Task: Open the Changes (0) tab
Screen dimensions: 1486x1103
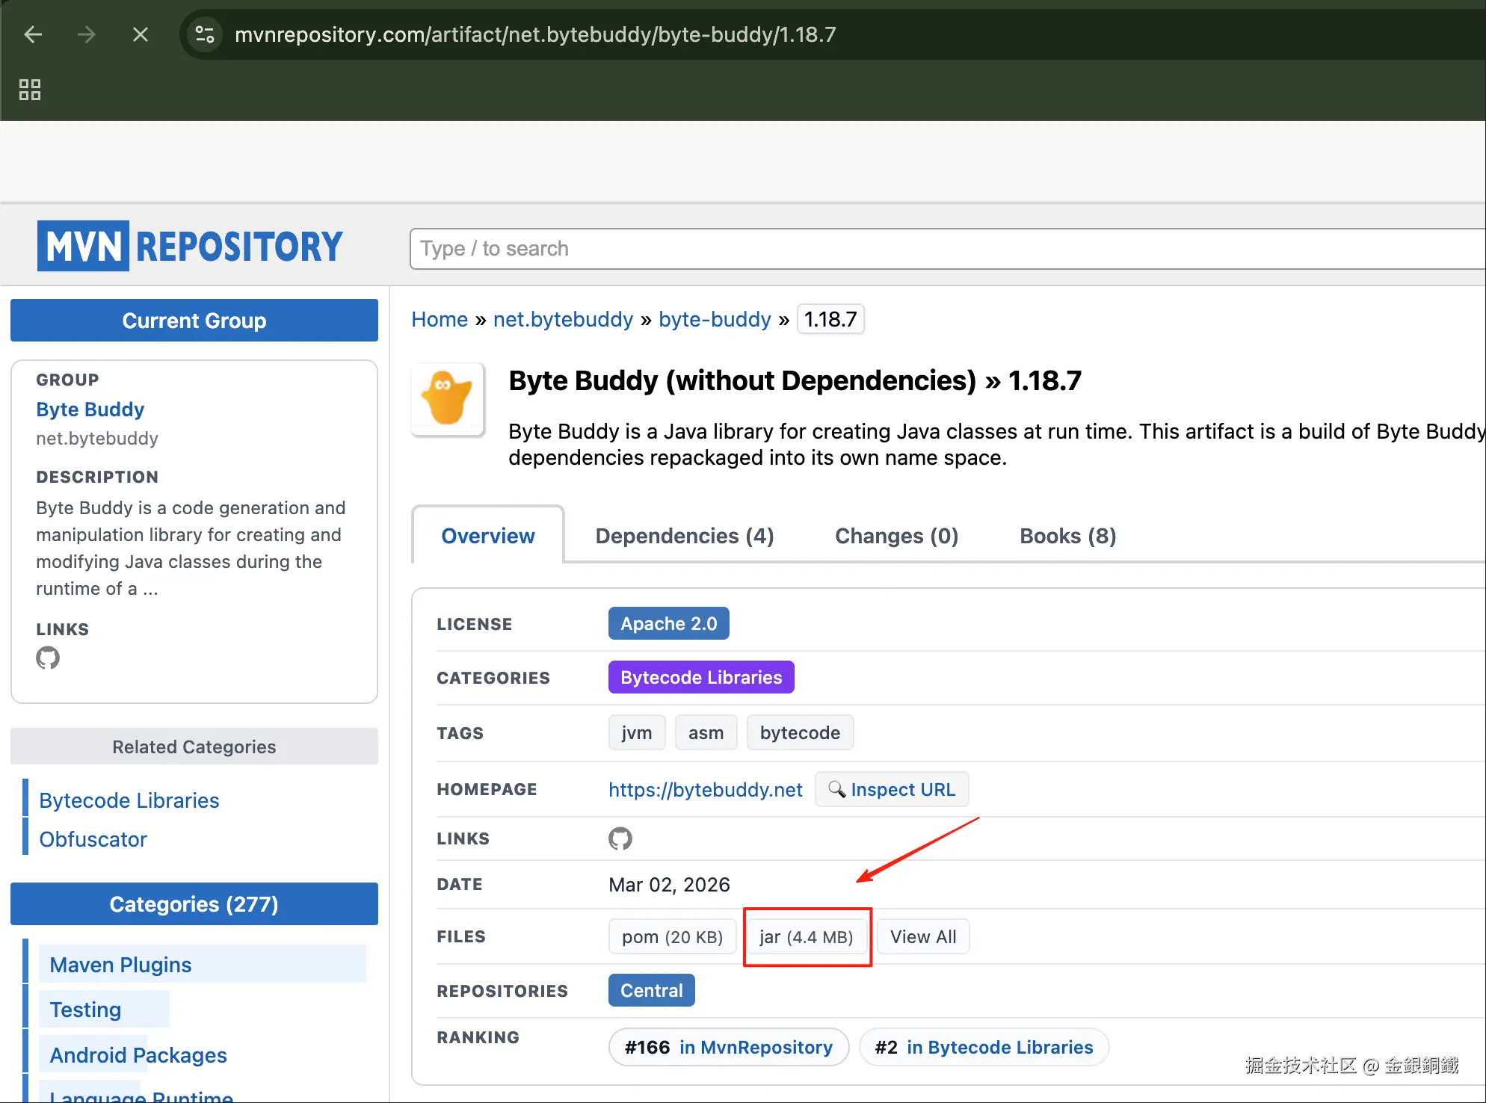Action: pos(896,536)
